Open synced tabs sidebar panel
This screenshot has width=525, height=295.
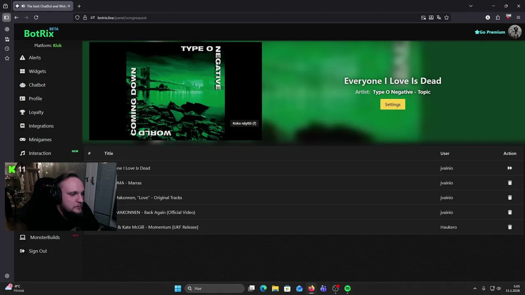pos(7,39)
